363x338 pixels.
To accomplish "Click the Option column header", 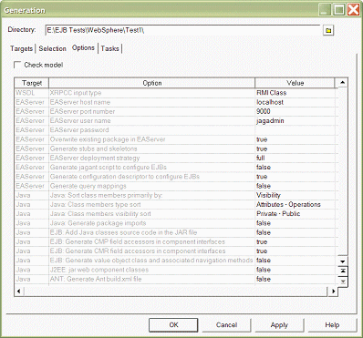I will coord(152,83).
